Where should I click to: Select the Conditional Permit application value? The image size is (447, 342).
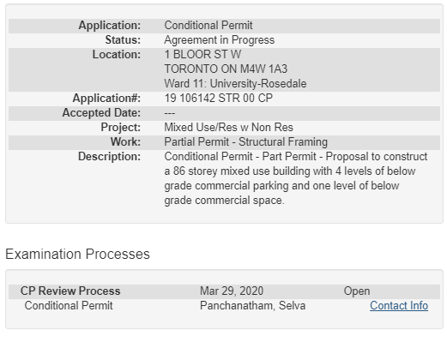pyautogui.click(x=208, y=25)
